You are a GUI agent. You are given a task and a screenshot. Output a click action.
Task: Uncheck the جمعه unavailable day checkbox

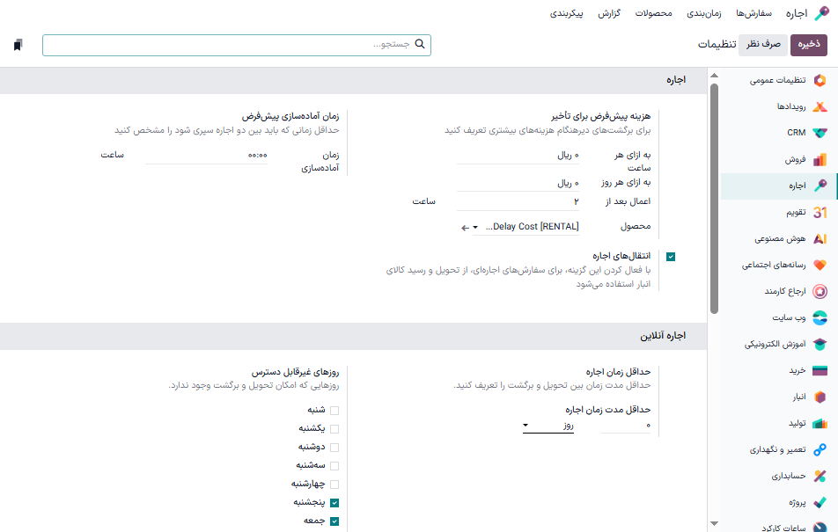334,521
